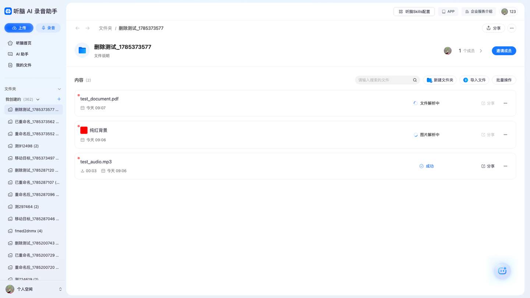This screenshot has height=298, width=530.
Task: Click 成功 status for test_audio.mp3
Action: click(427, 166)
